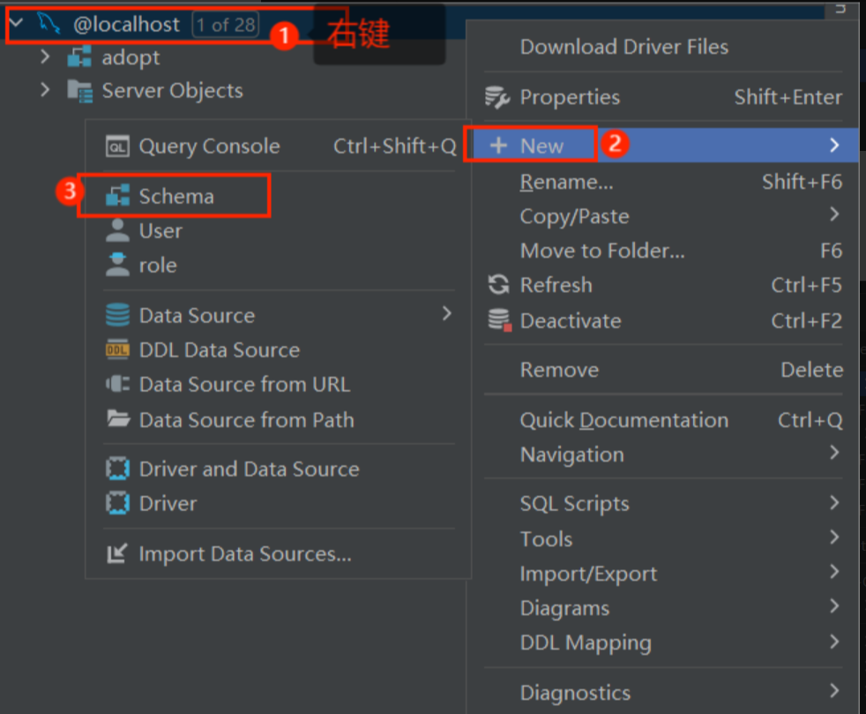Click the User person icon
Screen dimensions: 866x714
[117, 231]
